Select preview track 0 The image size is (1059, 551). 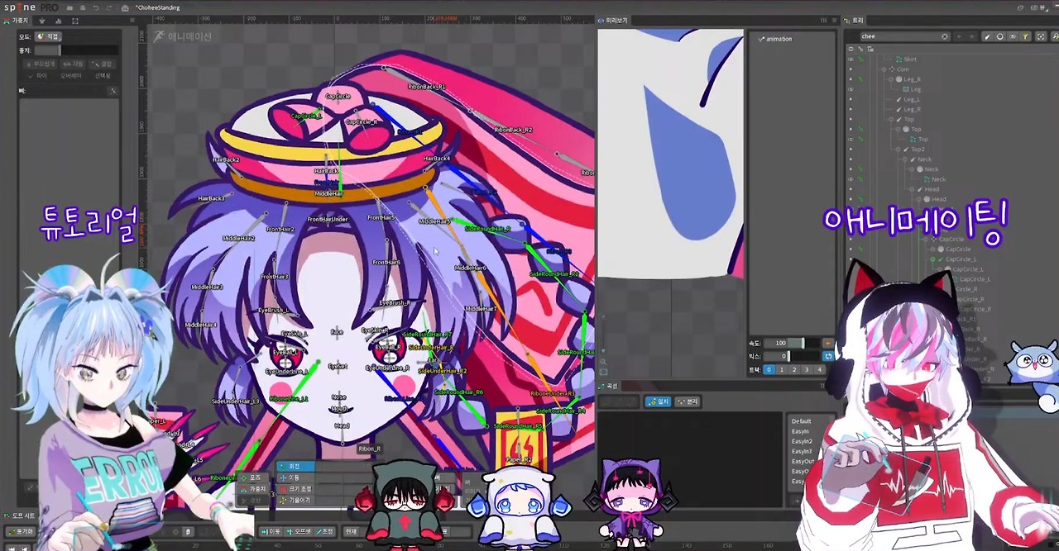769,369
